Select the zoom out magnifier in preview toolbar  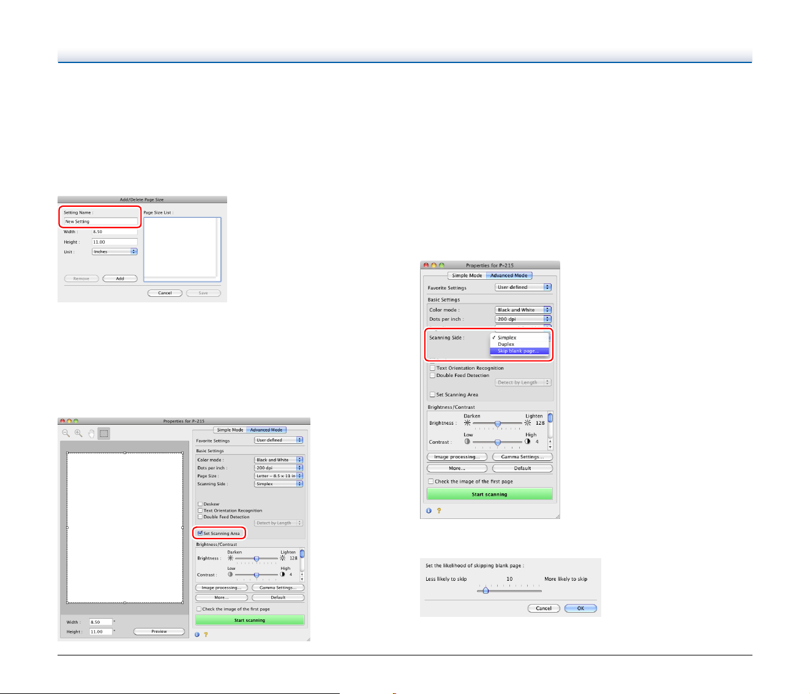(66, 433)
